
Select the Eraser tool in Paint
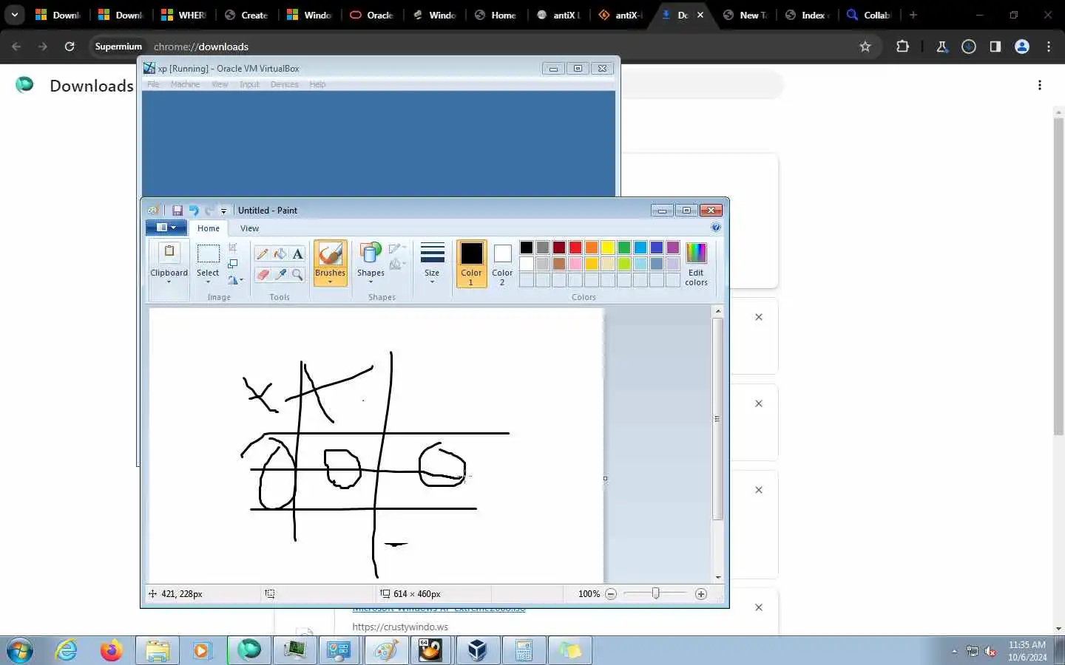click(x=263, y=275)
